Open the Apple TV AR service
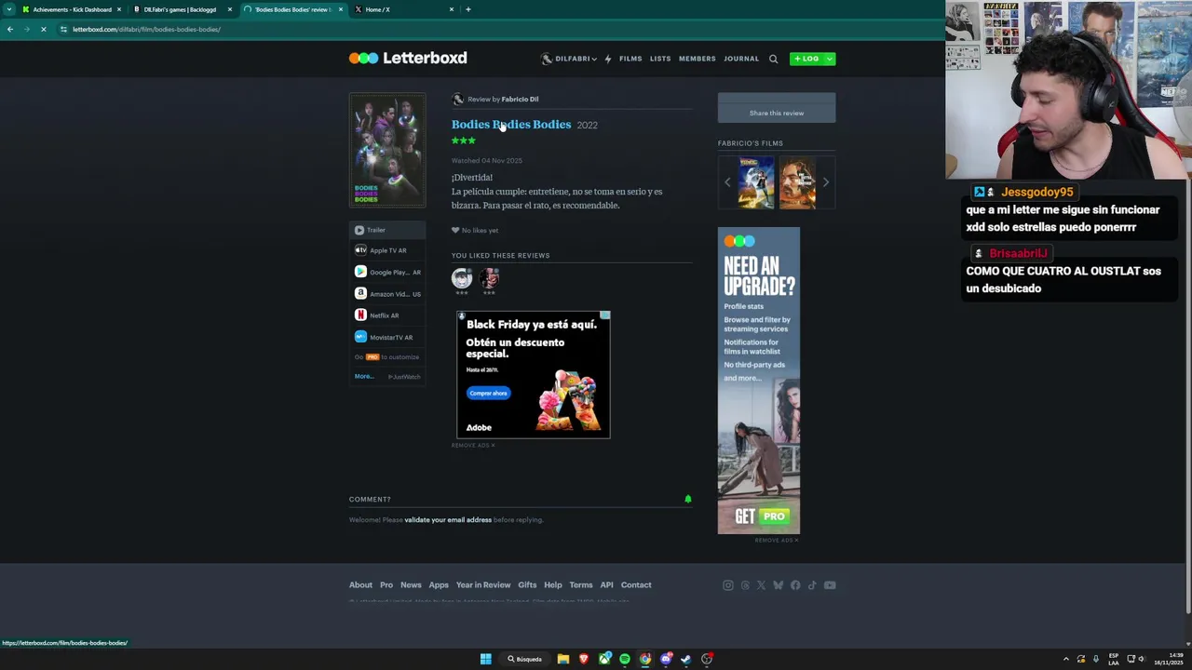The height and width of the screenshot is (670, 1192). [387, 250]
